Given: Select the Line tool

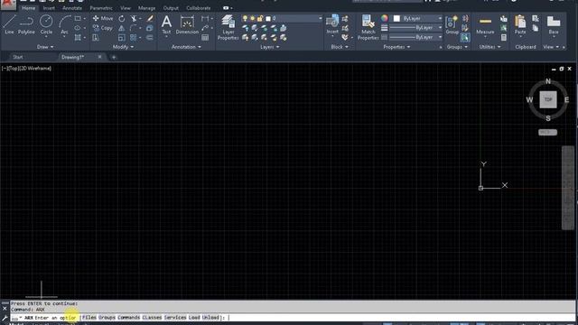Looking at the screenshot, I should [x=9, y=24].
